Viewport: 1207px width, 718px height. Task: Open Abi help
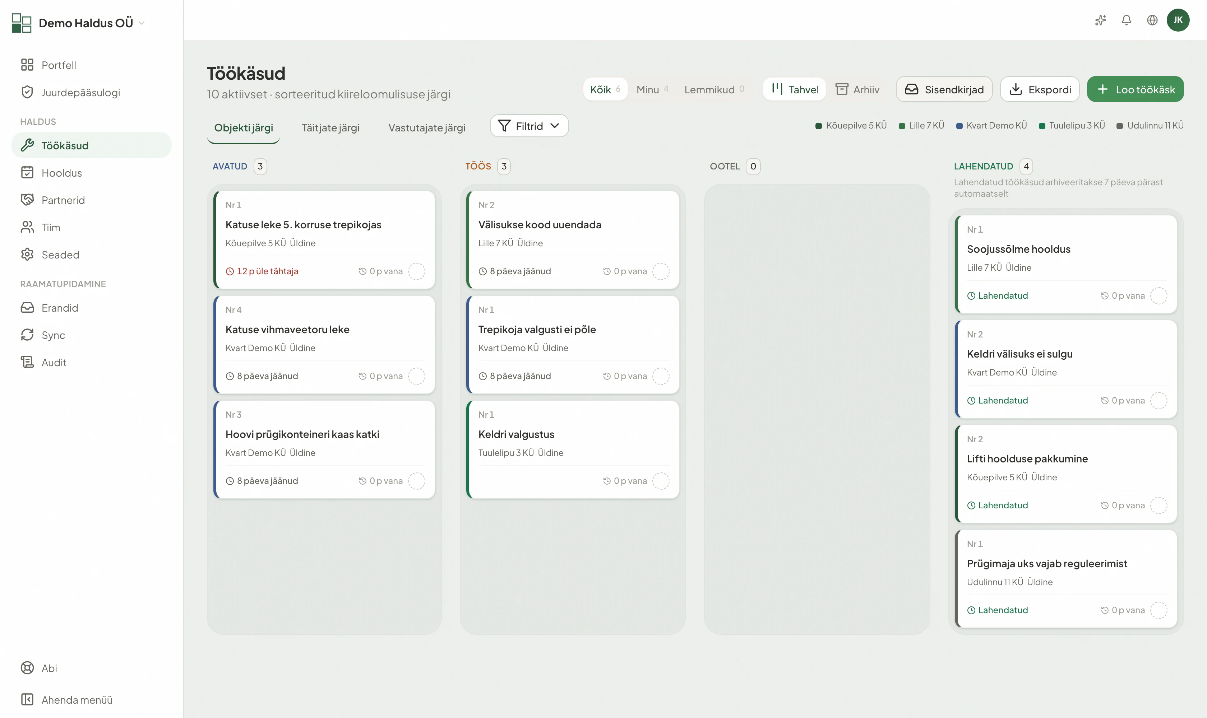(x=92, y=668)
